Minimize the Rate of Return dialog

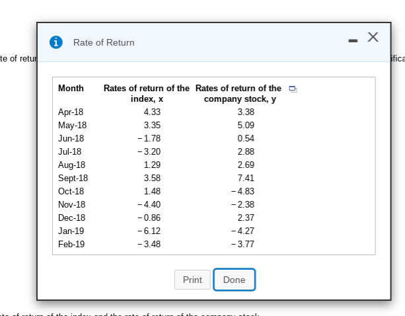click(x=353, y=40)
